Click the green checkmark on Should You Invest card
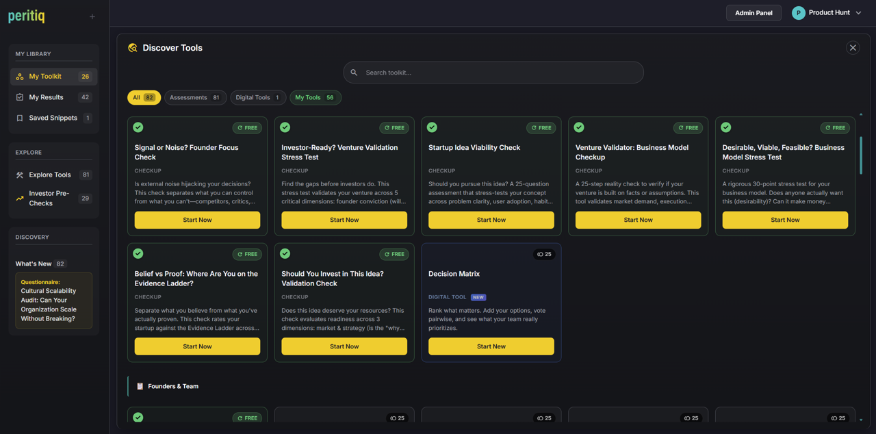The height and width of the screenshot is (434, 876). [285, 253]
